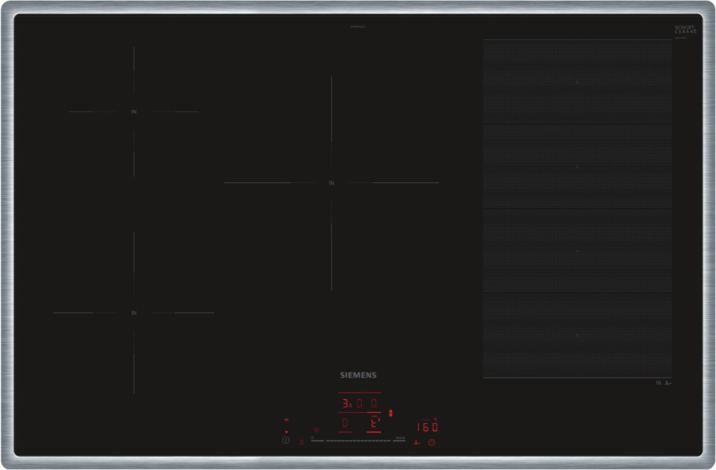
Task: Tap the middle of the power slider
Action: click(x=358, y=441)
